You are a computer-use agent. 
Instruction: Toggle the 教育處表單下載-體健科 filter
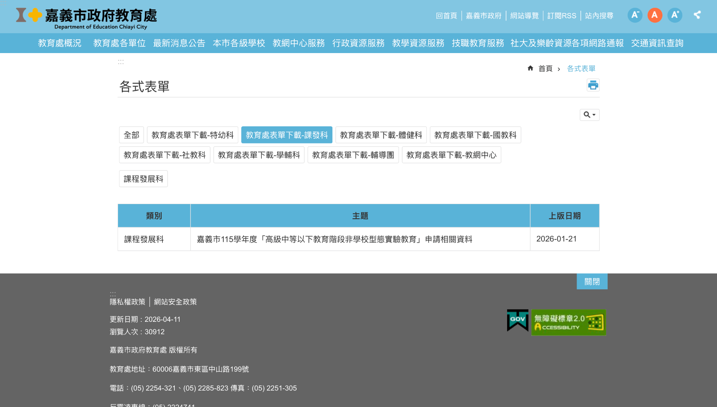coord(381,135)
